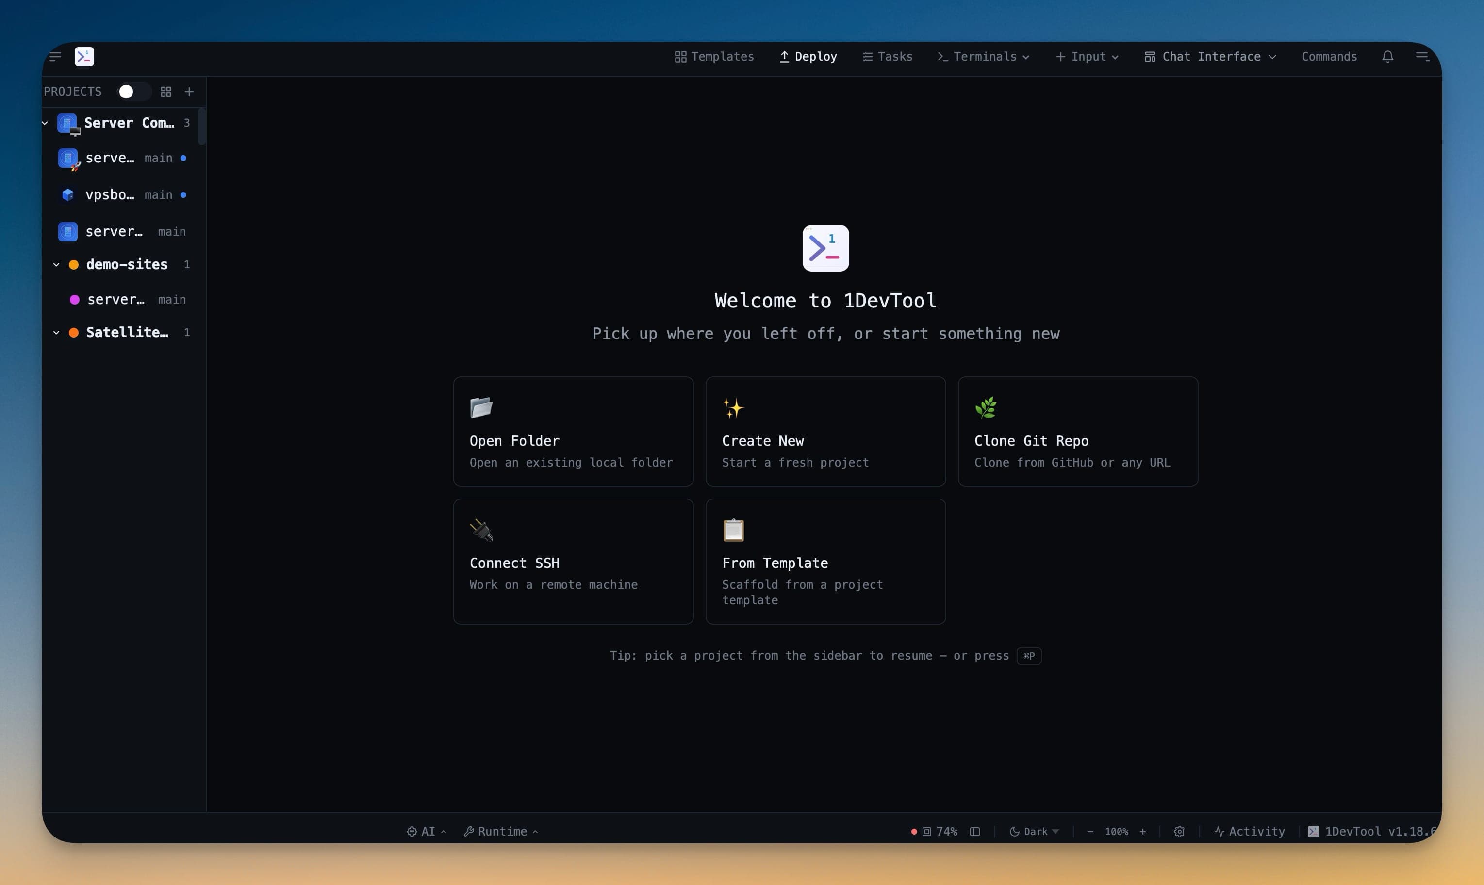Click the folder icon on Open Folder card
Image resolution: width=1484 pixels, height=885 pixels.
click(481, 408)
